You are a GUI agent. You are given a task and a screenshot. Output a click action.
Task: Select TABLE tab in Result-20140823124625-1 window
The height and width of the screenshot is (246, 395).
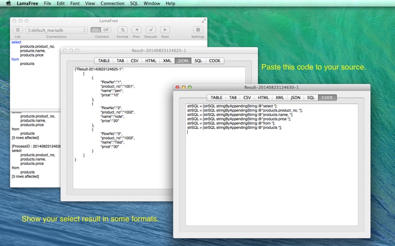(x=104, y=61)
